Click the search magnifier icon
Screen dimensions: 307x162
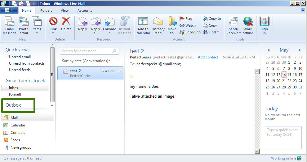pos(114,51)
